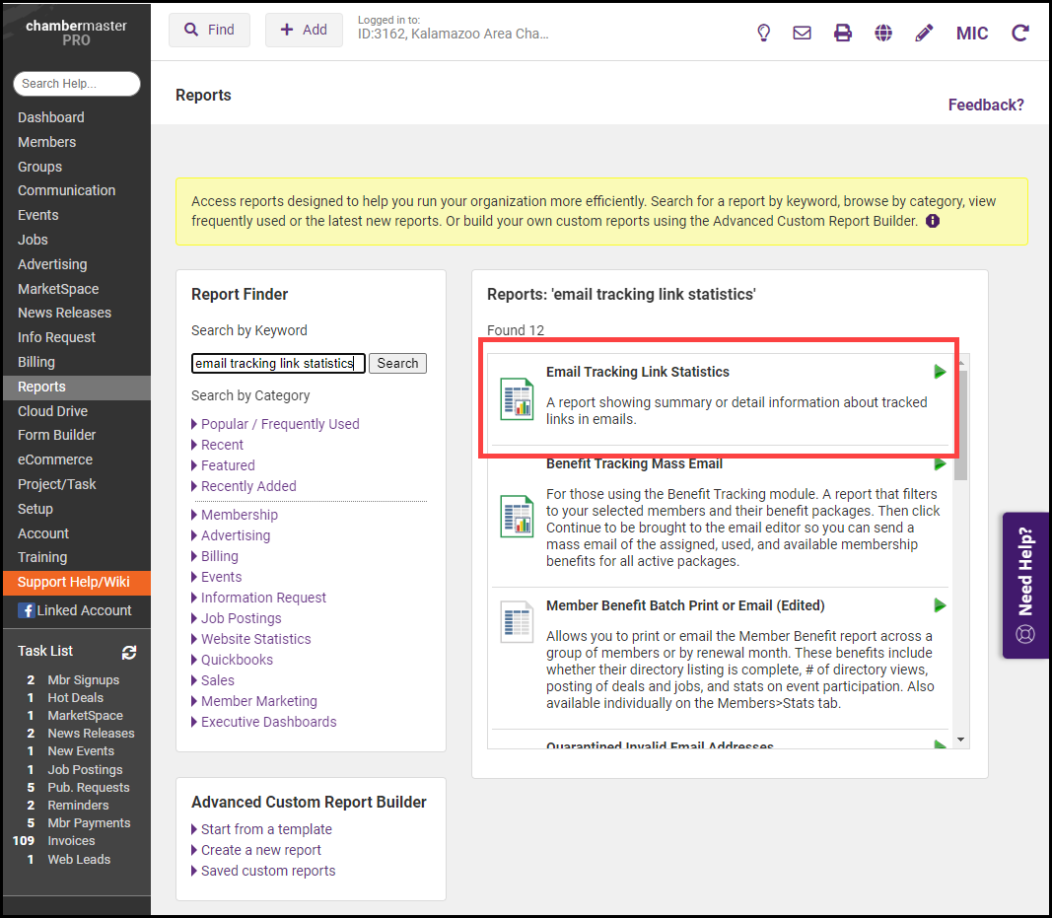Screen dimensions: 1052x918
Task: Click the printer icon in header
Action: [842, 33]
